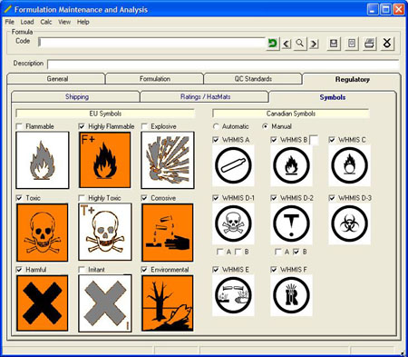The image size is (408, 357).
Task: Check the Highly Toxic checkbox
Action: pyautogui.click(x=82, y=198)
